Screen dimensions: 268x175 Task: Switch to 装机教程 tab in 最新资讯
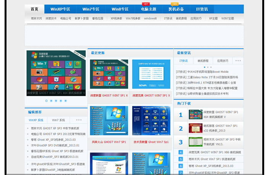203,61
